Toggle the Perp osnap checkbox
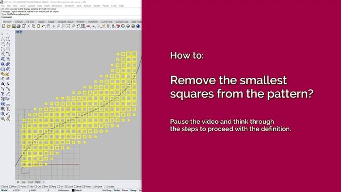The height and width of the screenshot is (192, 341). click(x=50, y=187)
